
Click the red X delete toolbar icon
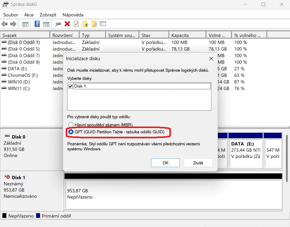pos(67,24)
